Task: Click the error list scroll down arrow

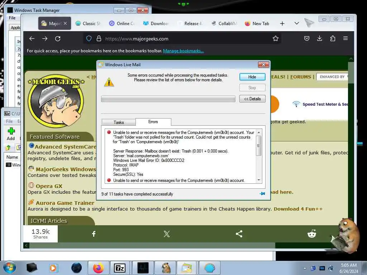Action: click(x=259, y=180)
